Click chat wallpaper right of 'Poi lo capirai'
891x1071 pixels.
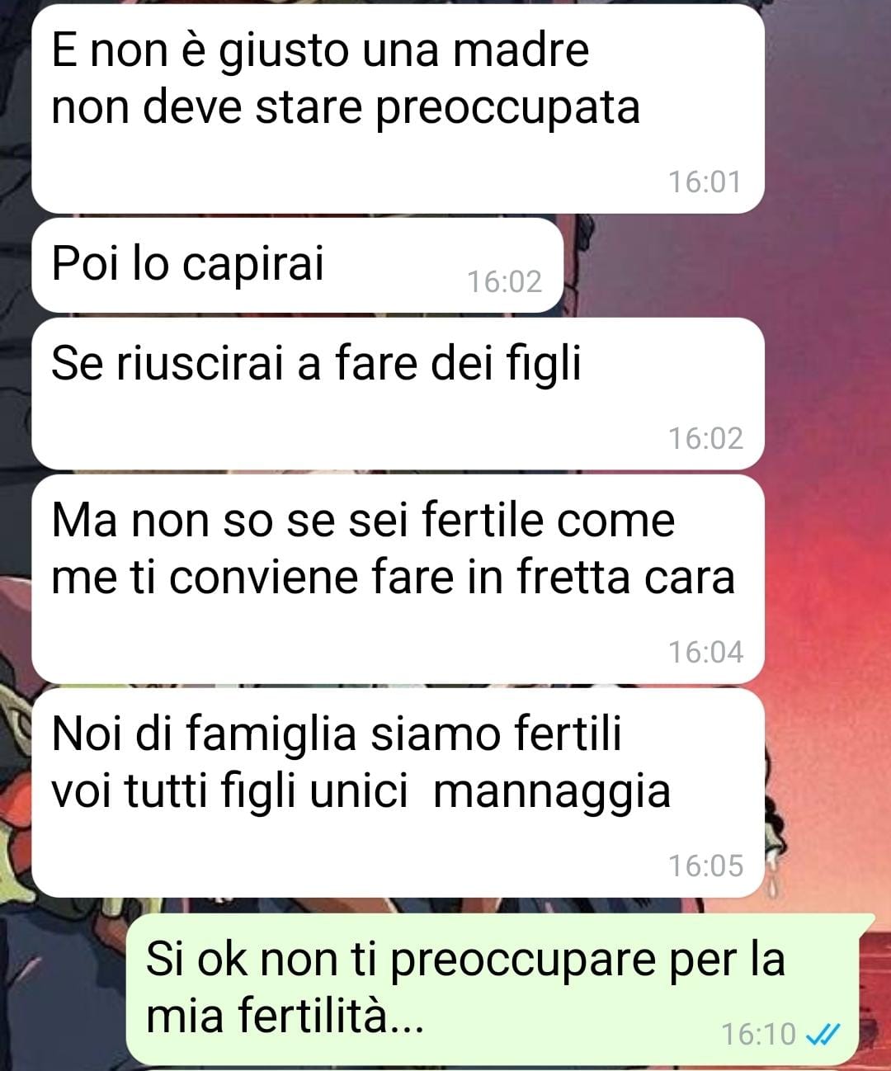pos(726,266)
